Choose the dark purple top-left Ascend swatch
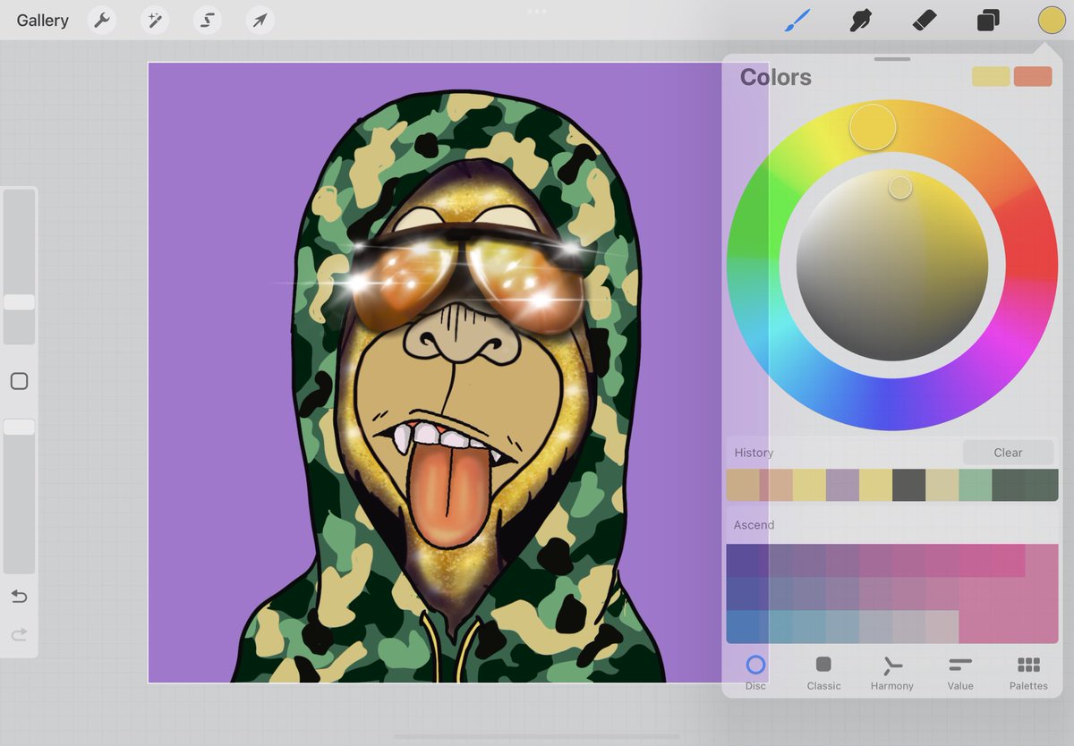 tap(743, 561)
